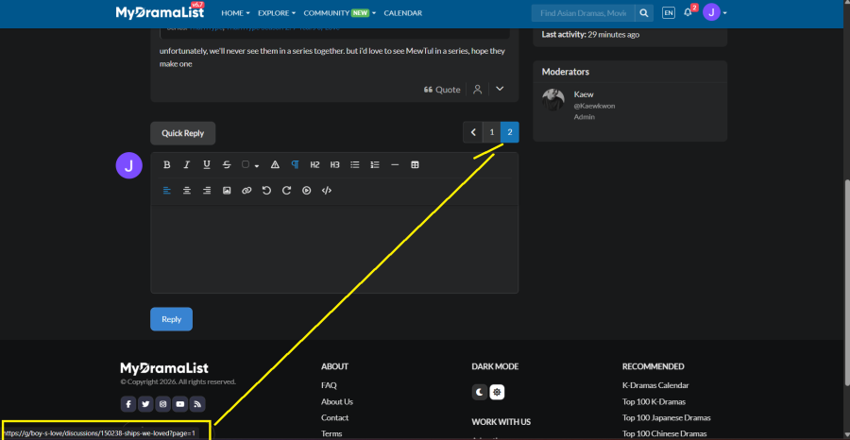Go to page 1 of the discussion

click(x=492, y=132)
